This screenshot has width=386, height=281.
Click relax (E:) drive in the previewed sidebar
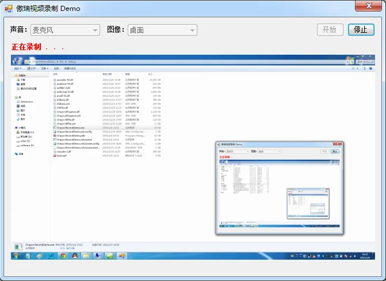(23, 141)
